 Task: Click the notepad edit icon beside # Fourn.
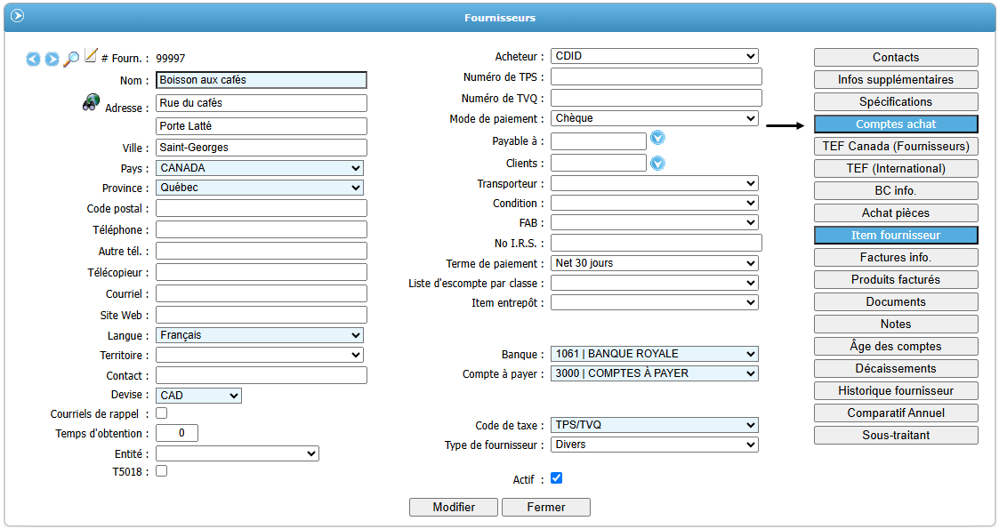(x=91, y=56)
